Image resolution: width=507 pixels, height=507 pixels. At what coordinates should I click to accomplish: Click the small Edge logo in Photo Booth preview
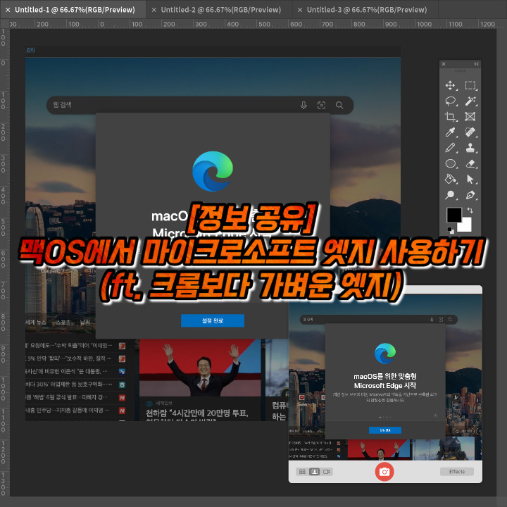385,353
